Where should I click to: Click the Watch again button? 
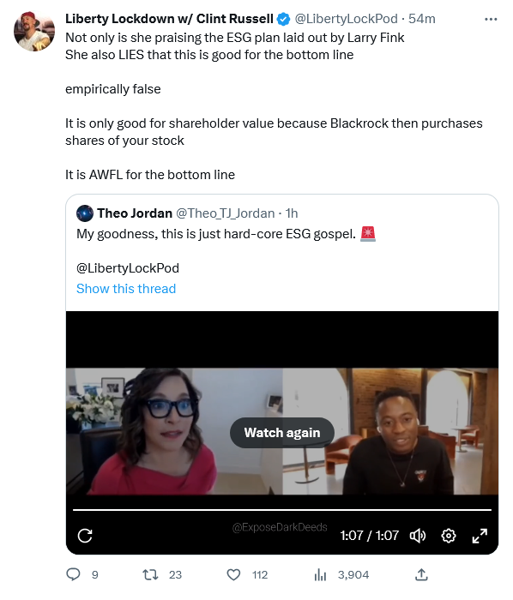point(282,432)
